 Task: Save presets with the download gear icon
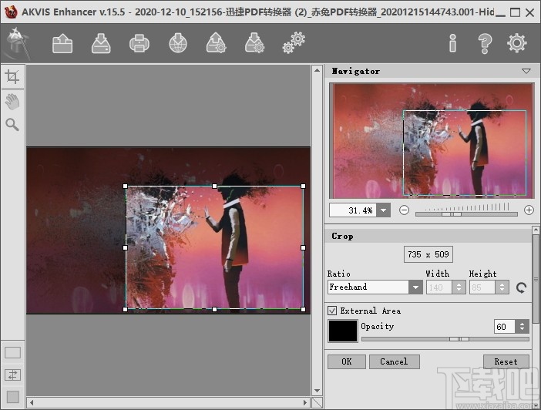(x=254, y=43)
